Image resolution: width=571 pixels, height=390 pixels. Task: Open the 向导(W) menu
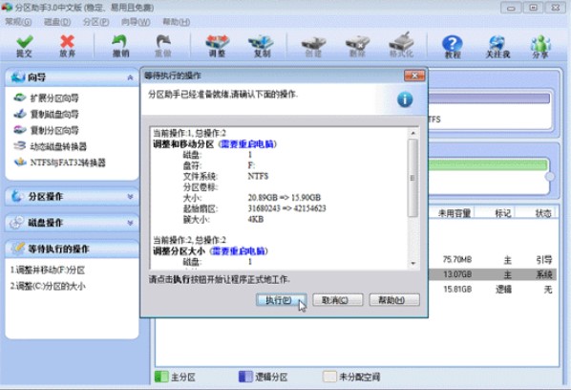(x=136, y=22)
